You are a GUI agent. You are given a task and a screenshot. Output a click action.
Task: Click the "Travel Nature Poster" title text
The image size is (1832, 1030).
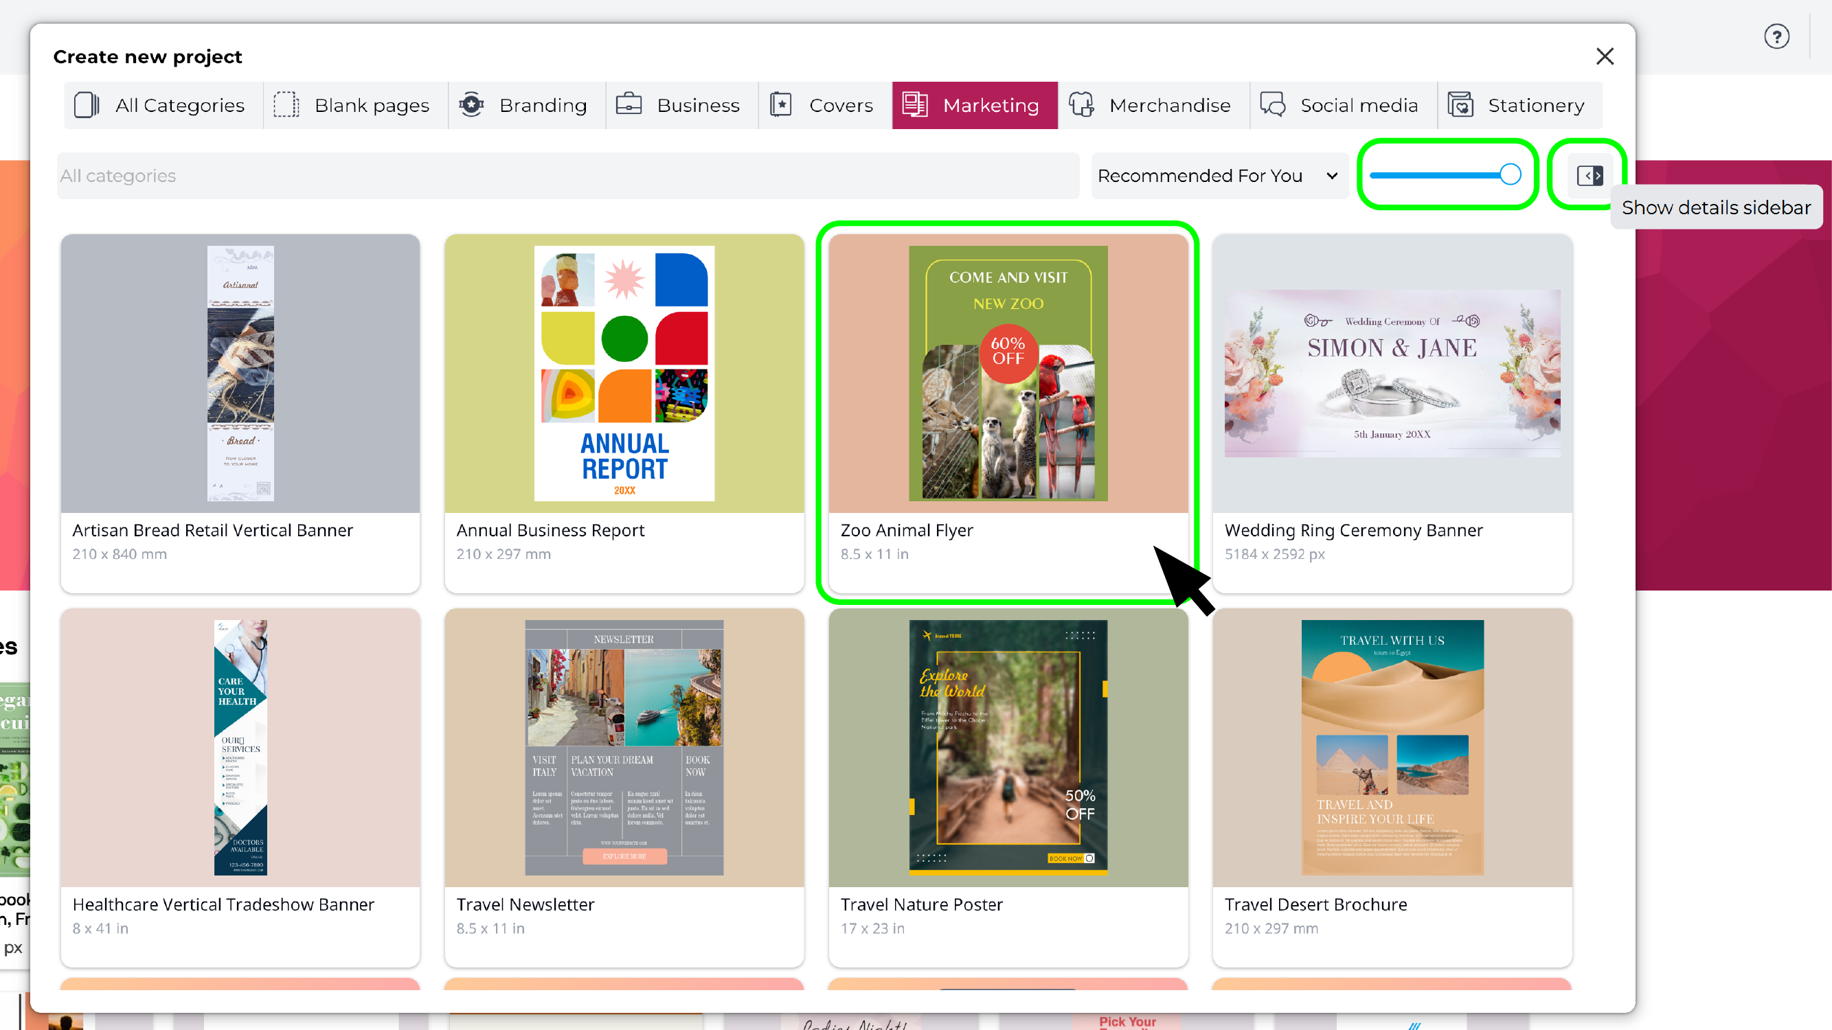[922, 904]
